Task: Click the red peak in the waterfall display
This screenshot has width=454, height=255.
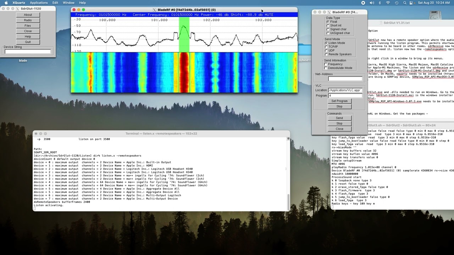Action: tap(184, 73)
